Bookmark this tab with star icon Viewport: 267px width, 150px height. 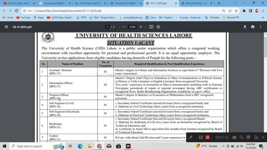tap(236, 11)
